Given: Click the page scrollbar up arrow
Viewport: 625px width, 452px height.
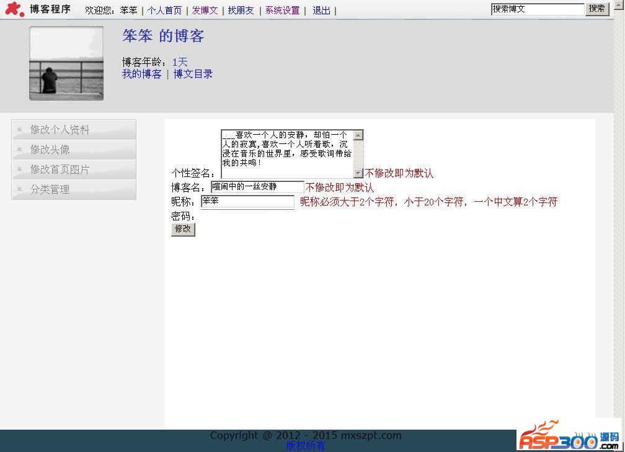Looking at the screenshot, I should [x=619, y=4].
